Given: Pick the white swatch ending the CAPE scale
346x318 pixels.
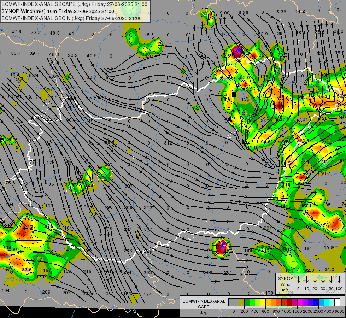Looking at the screenshot, I should pyautogui.click(x=337, y=302).
